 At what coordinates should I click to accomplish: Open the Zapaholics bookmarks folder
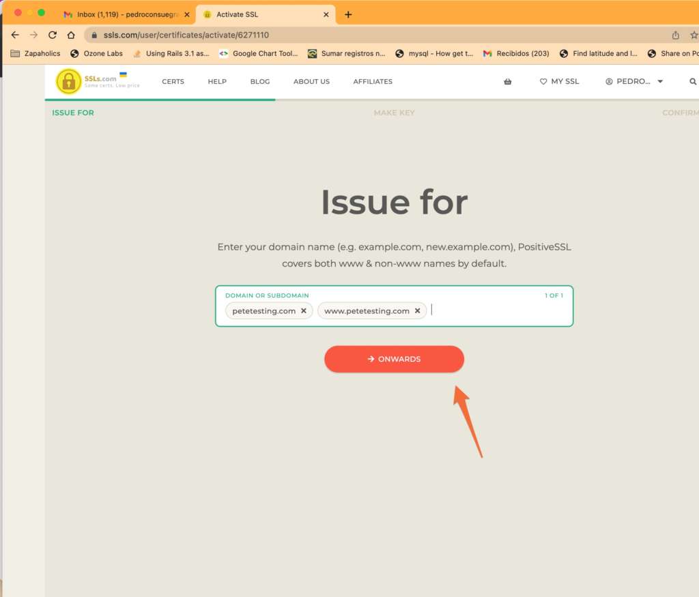pos(35,53)
